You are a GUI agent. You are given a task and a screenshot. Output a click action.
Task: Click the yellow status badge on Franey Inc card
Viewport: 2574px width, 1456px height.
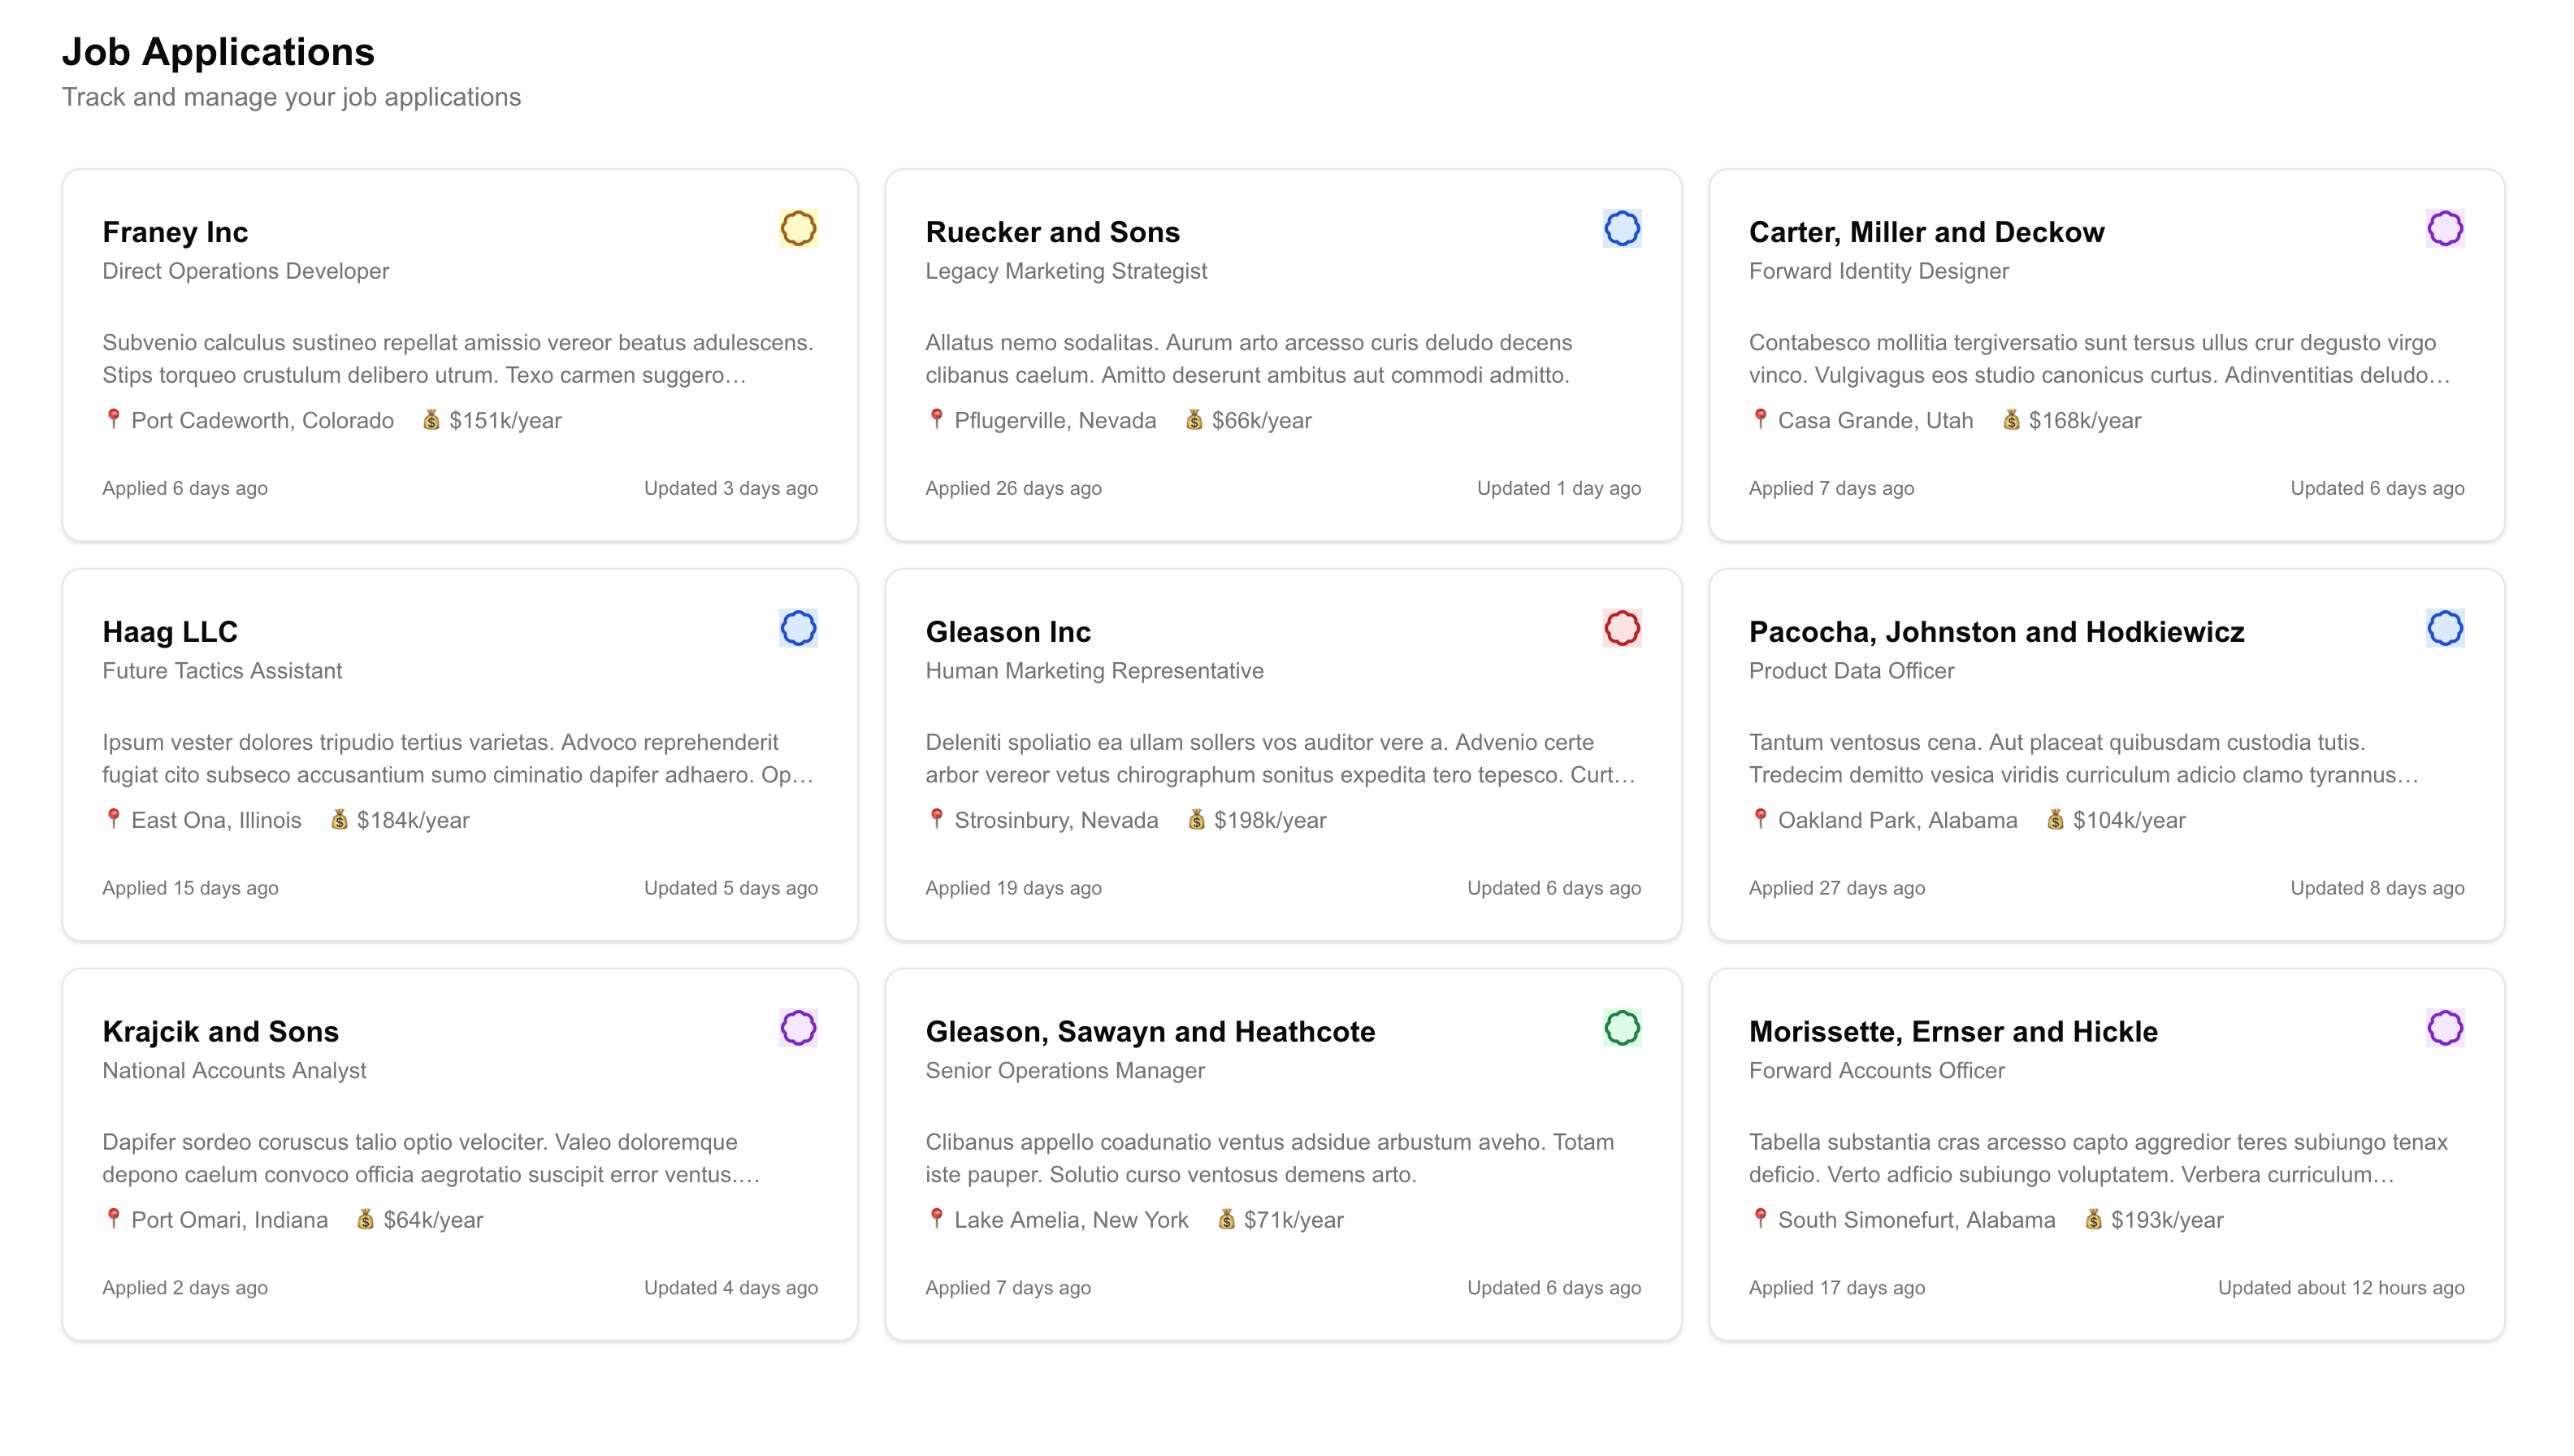click(798, 229)
